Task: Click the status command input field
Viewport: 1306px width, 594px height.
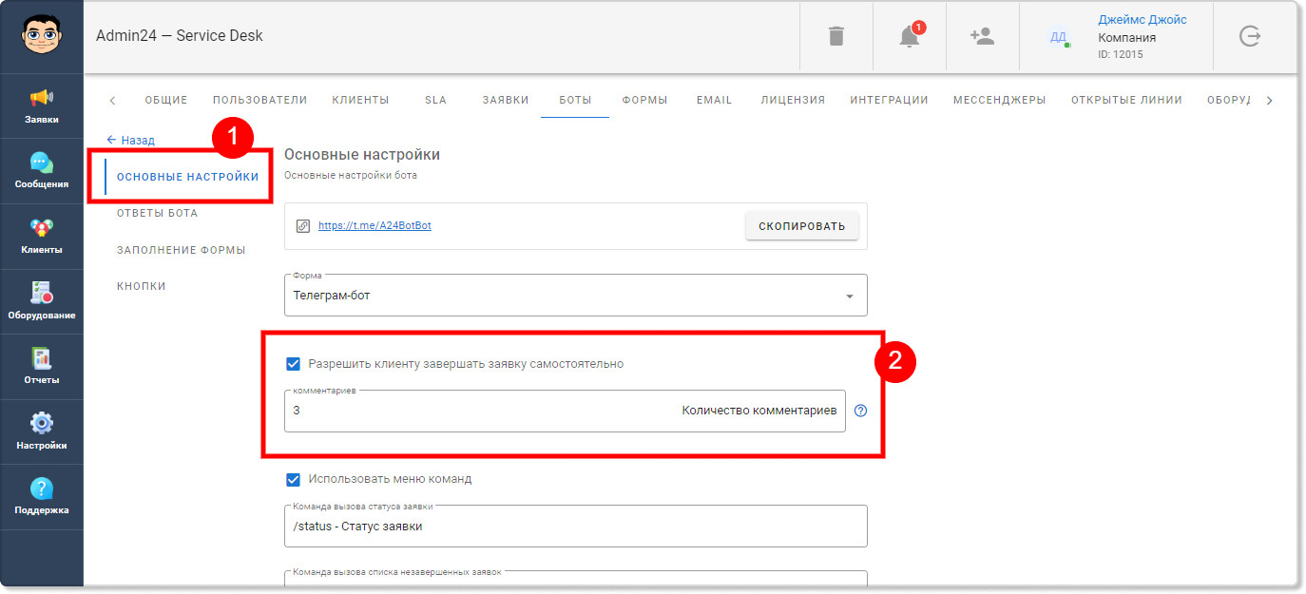Action: click(x=575, y=527)
